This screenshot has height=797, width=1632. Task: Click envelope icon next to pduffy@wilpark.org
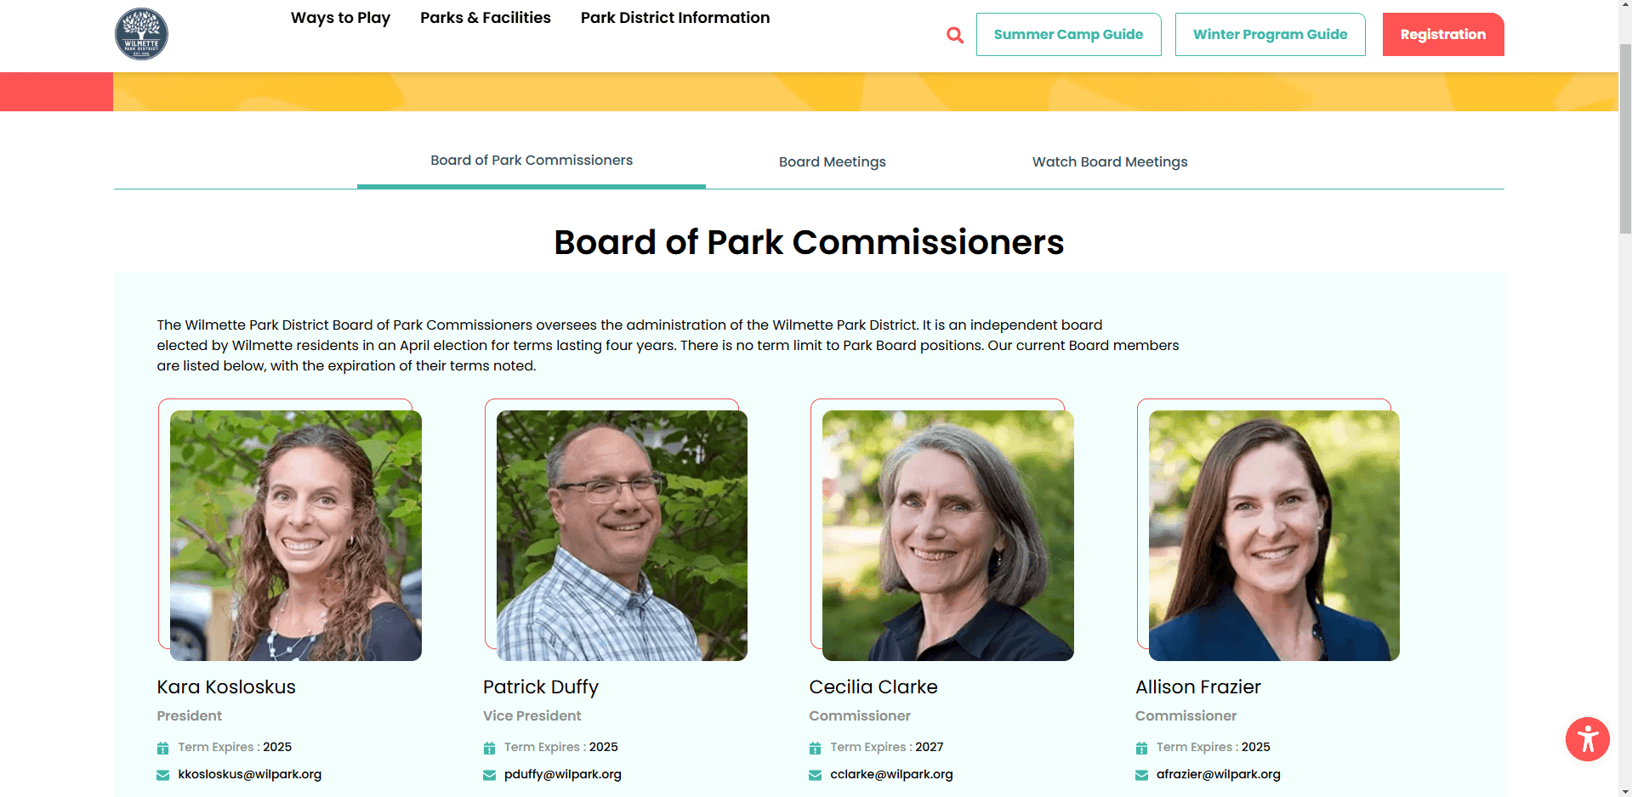tap(489, 775)
